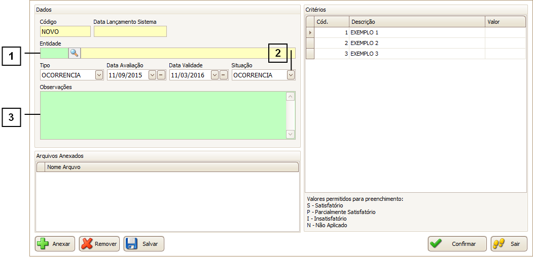Click the magnifier search icon beside Entidade
This screenshot has height=257, width=533.
(x=75, y=53)
